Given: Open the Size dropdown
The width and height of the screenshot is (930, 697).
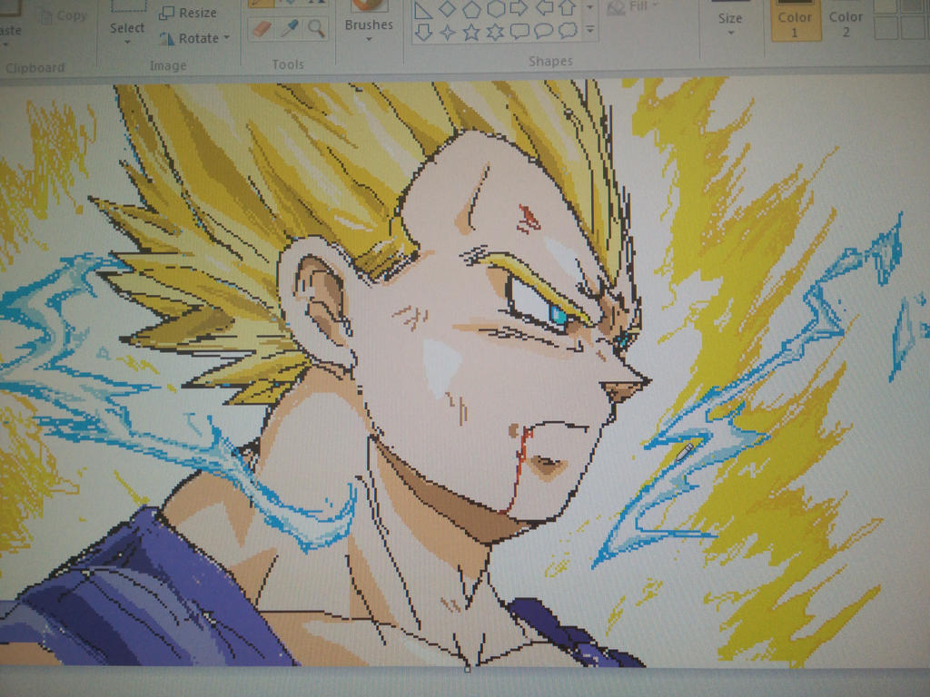Looking at the screenshot, I should pyautogui.click(x=730, y=31).
